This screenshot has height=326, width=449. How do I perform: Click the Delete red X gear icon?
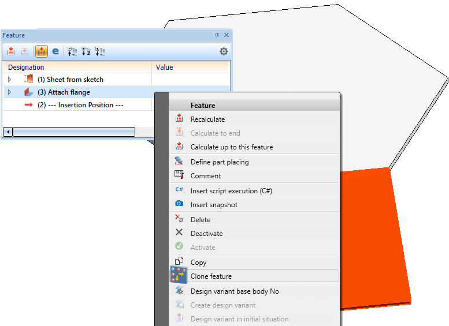tap(179, 218)
